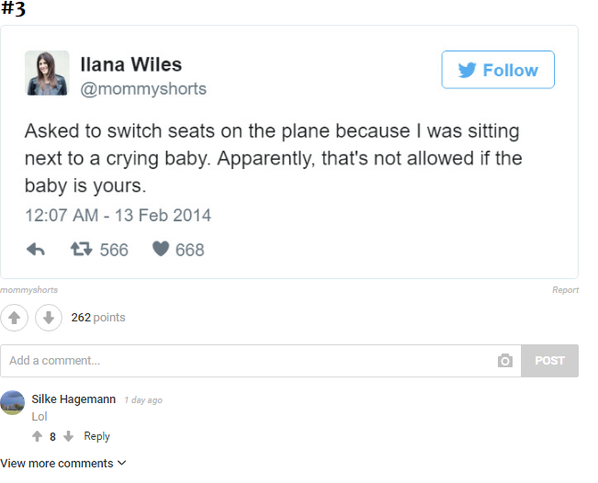Open Ilana Wiles's profile photo
Viewport: 598px width, 483px height.
[47, 73]
